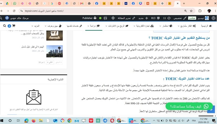
Task: Click the horizontal scrollbar at the page bottom
Action: point(206,116)
